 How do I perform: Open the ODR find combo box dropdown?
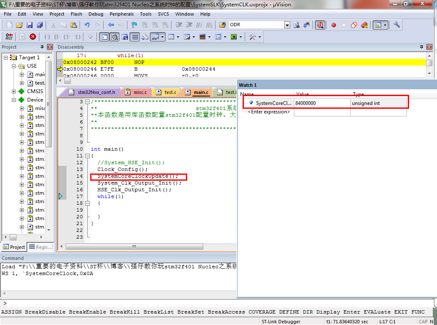287,25
